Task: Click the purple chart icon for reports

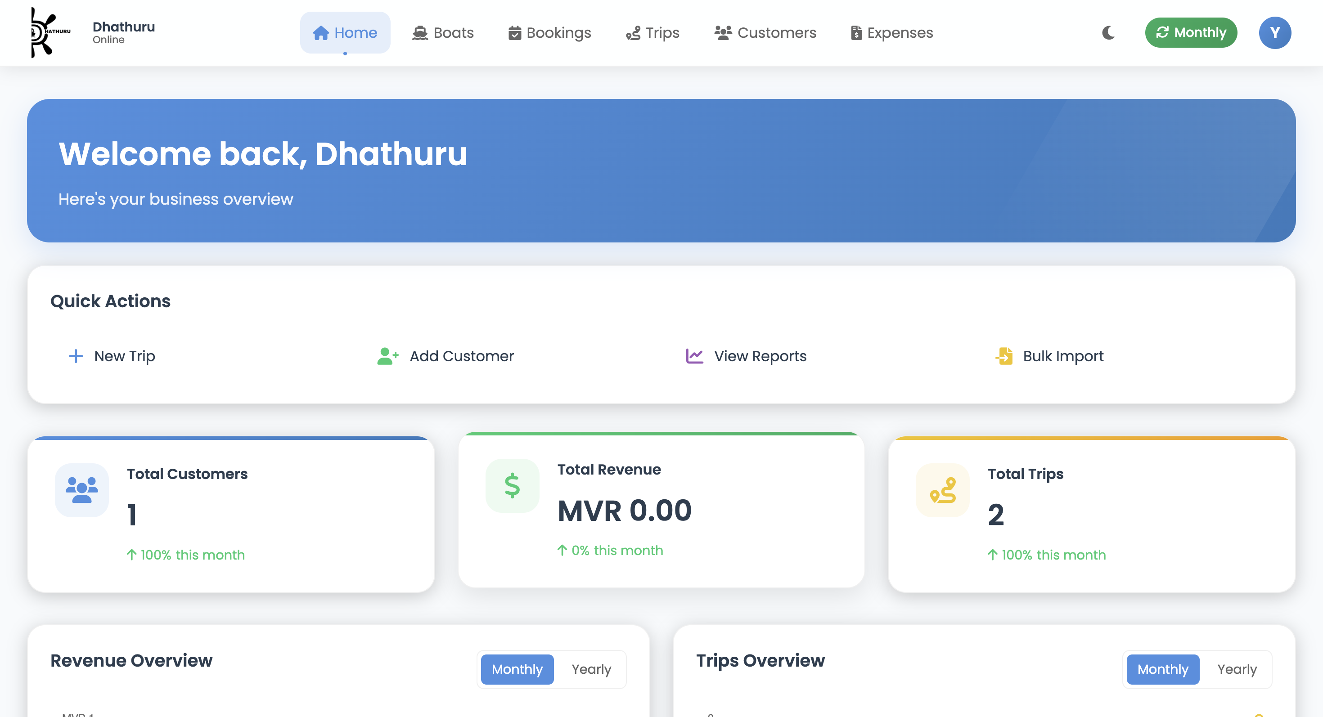Action: (x=694, y=356)
